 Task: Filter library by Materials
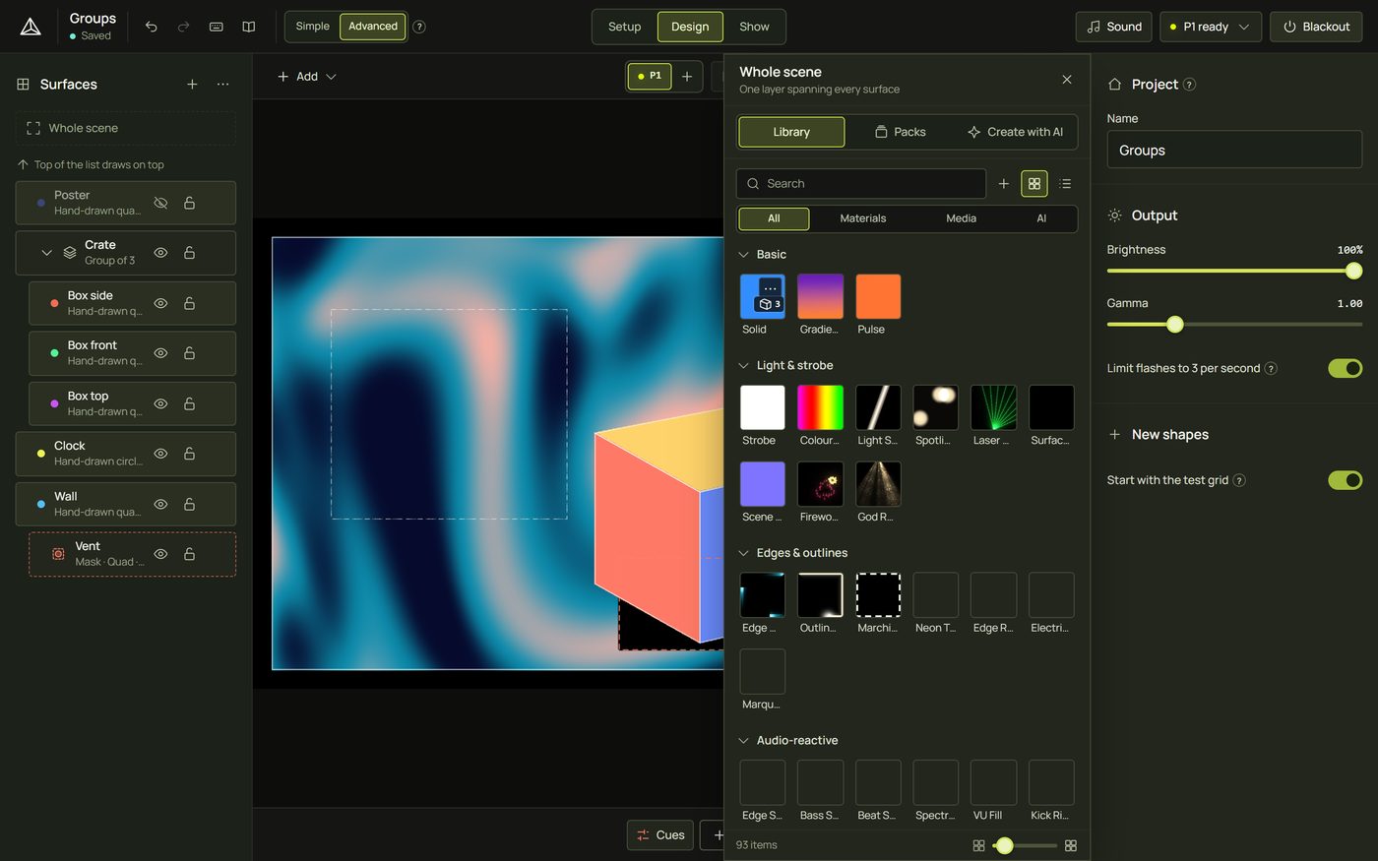tap(863, 218)
